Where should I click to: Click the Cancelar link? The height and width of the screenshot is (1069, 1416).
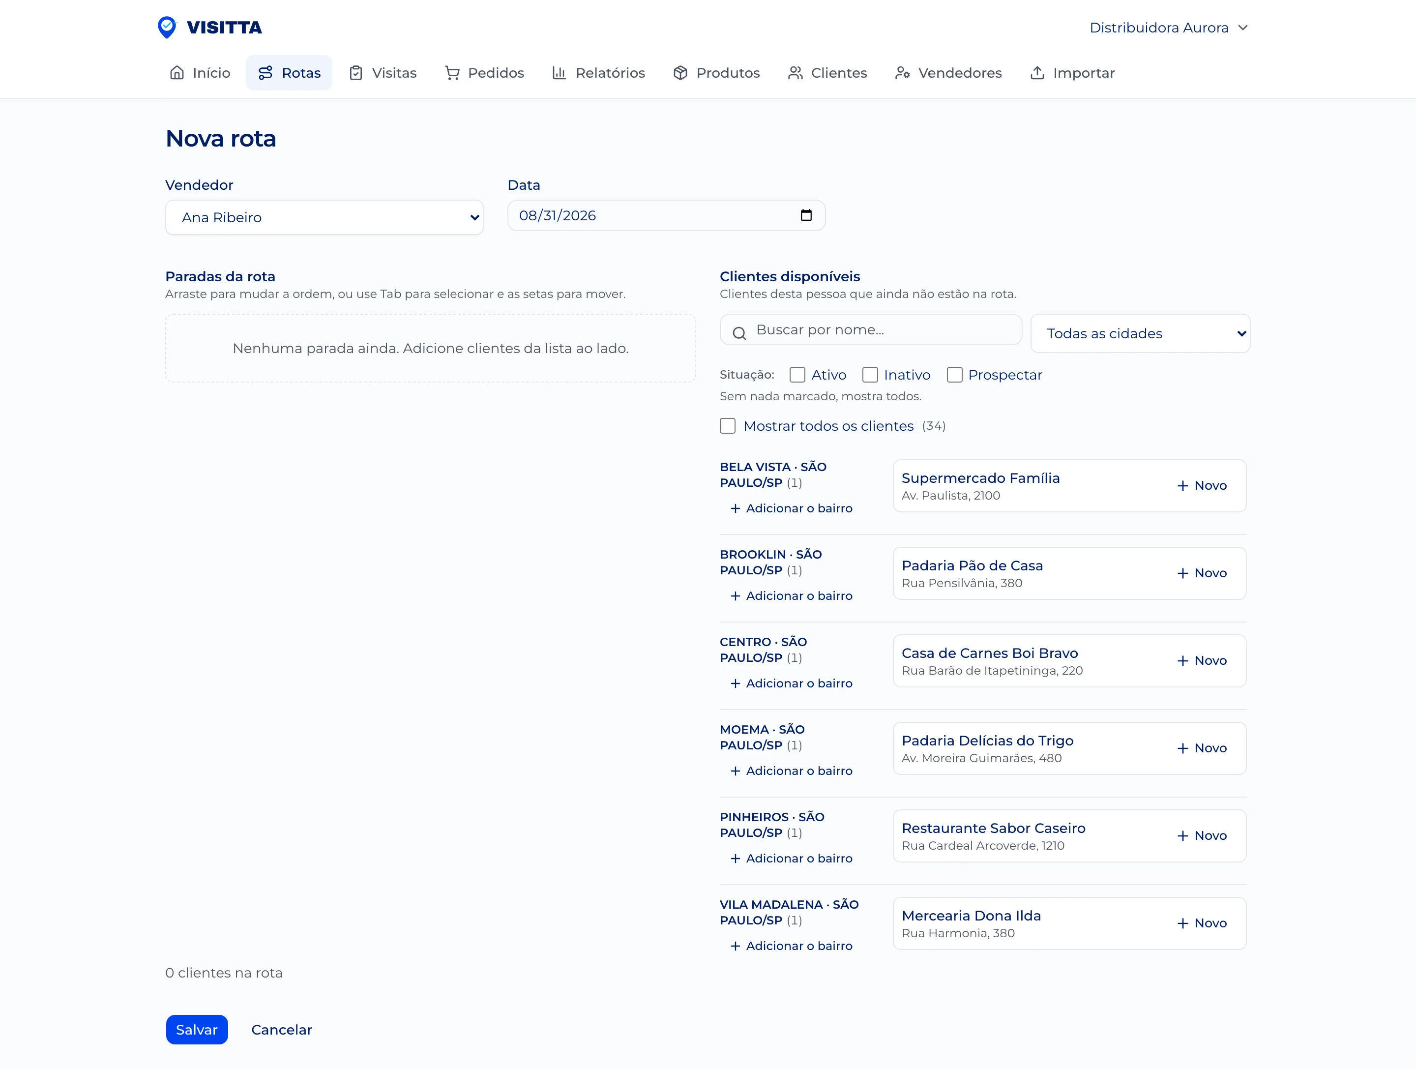coord(282,1030)
